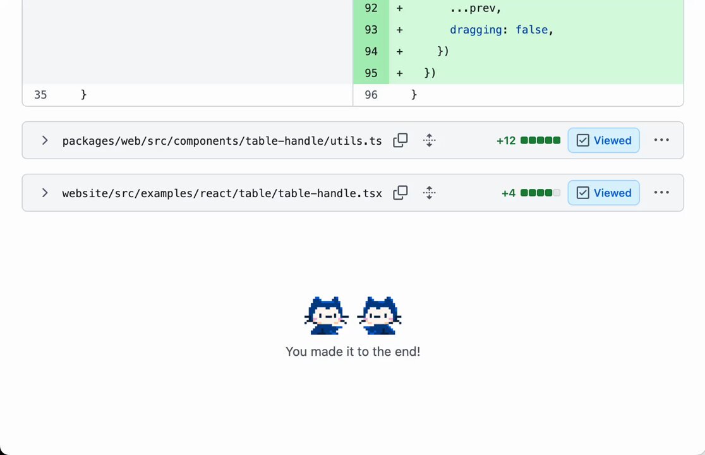This screenshot has width=705, height=455.
Task: Open the website/src/examples/react/table/table-handle.tsx file link
Action: (222, 193)
